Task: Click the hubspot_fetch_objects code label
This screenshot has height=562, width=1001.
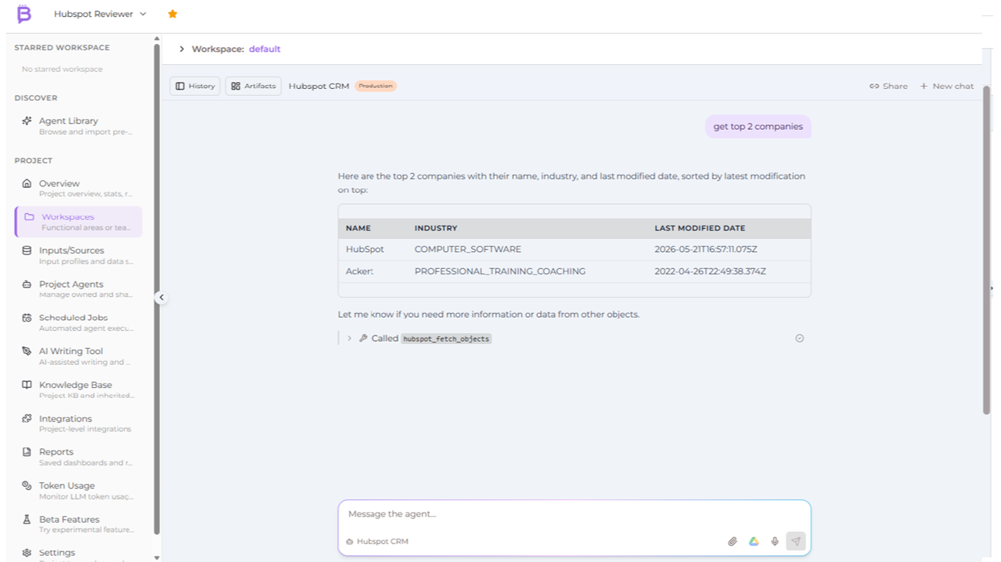Action: (x=446, y=339)
